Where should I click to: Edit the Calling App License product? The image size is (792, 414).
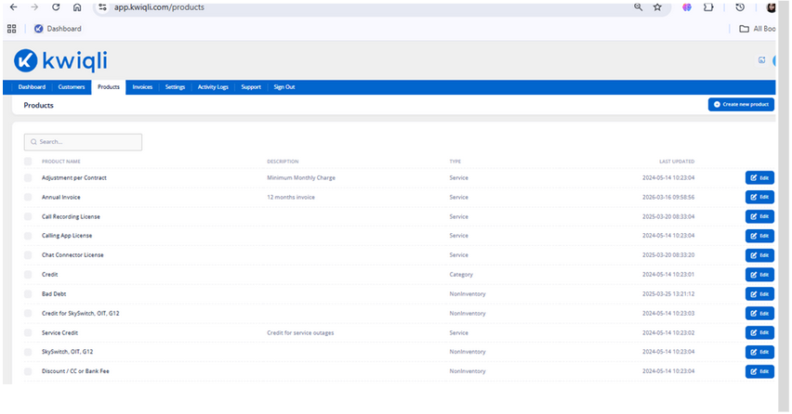[x=759, y=236]
